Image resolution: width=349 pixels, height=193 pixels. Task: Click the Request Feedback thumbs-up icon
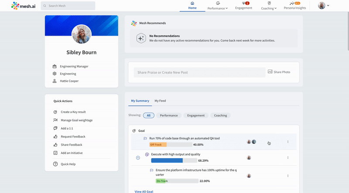click(x=55, y=136)
